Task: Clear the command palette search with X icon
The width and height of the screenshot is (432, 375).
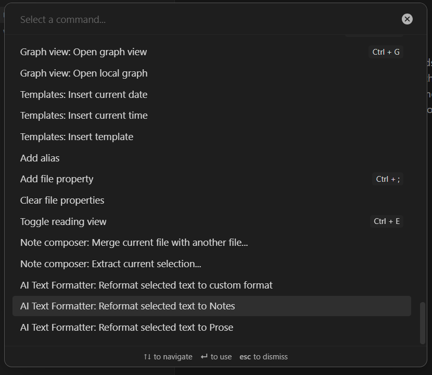Action: click(407, 19)
